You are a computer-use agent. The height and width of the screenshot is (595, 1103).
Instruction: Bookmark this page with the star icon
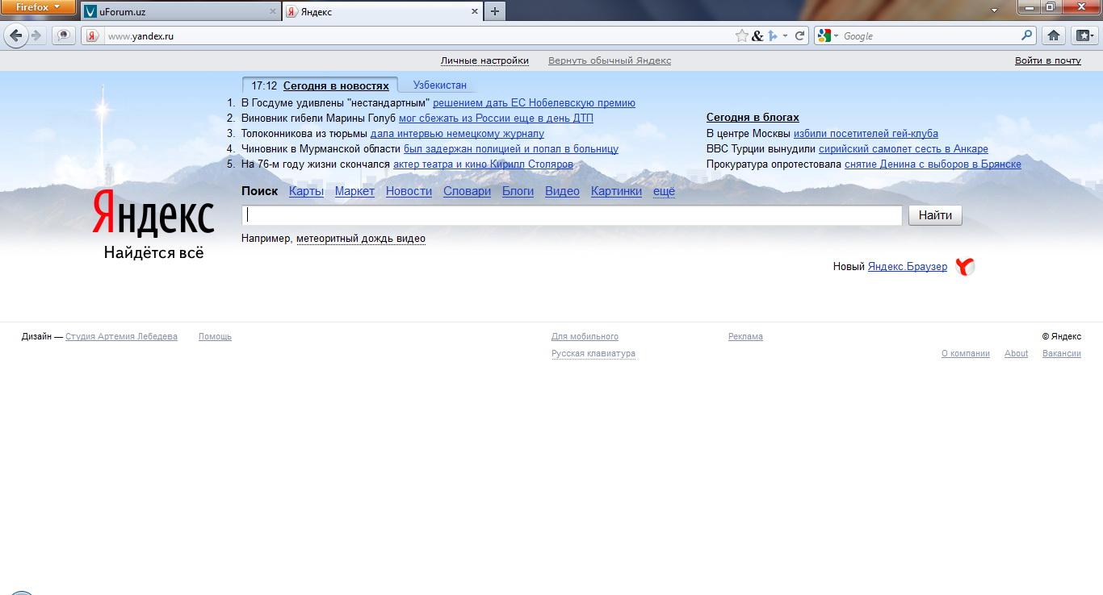tap(742, 35)
